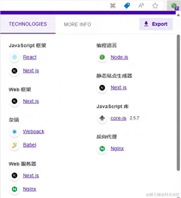Click the JavaScript 框架 category heading
The width and height of the screenshot is (181, 198).
click(27, 45)
